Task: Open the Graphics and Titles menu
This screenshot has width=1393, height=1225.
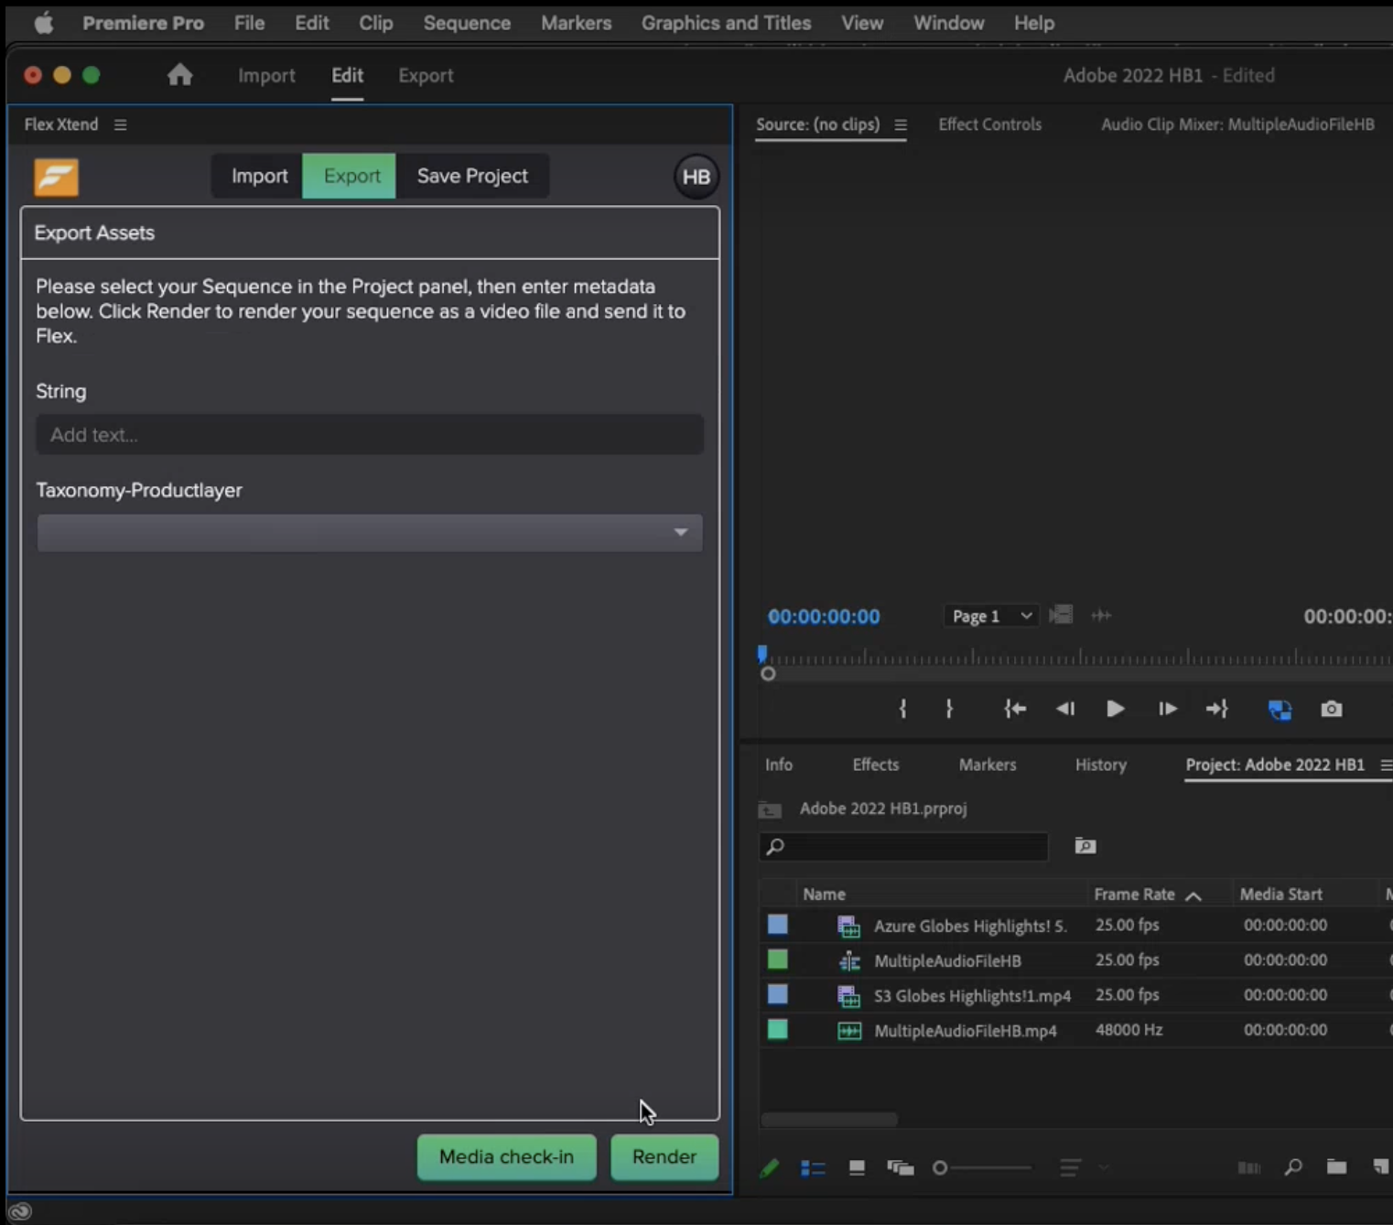Action: click(x=726, y=23)
